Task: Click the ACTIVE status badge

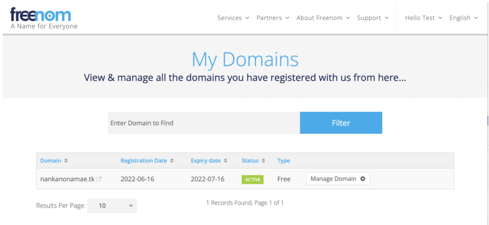Action: [x=253, y=180]
